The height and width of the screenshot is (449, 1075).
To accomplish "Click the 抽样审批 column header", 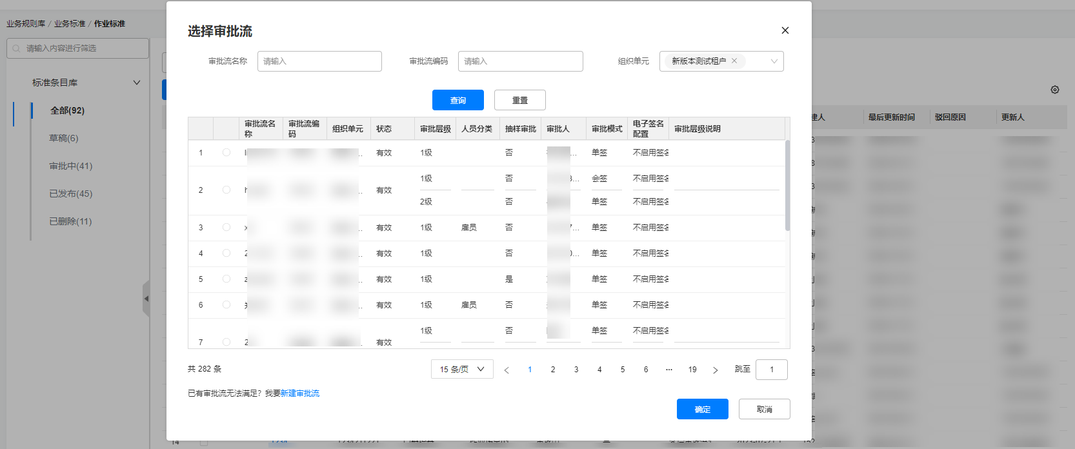I will [521, 129].
